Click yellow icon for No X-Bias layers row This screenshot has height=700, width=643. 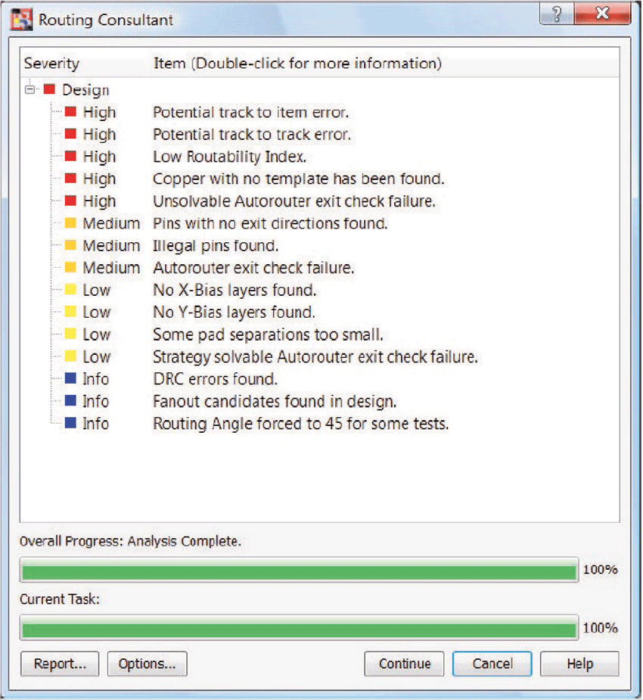70,290
